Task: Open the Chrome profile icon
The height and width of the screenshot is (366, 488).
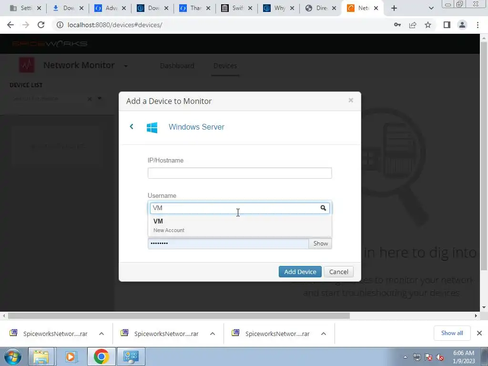Action: 462,25
